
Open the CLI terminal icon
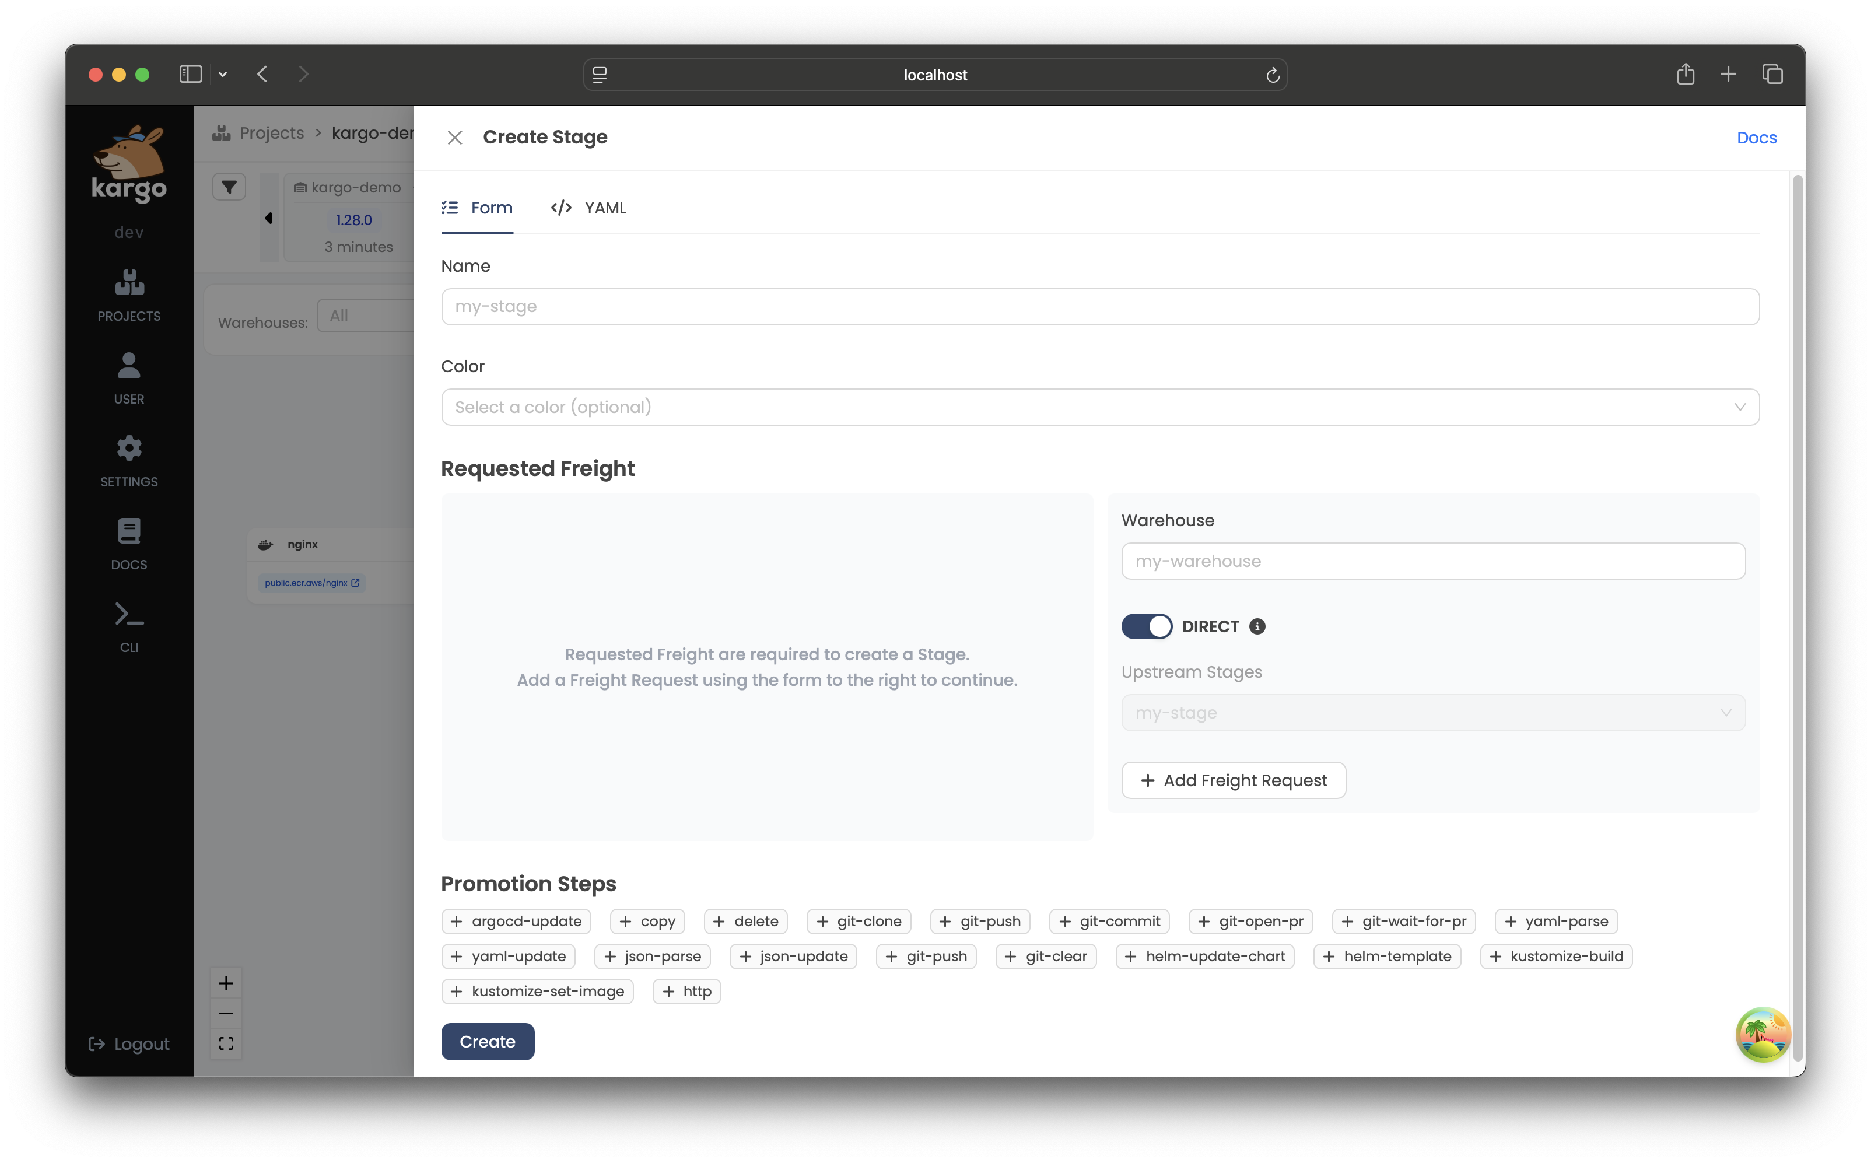[x=129, y=626]
